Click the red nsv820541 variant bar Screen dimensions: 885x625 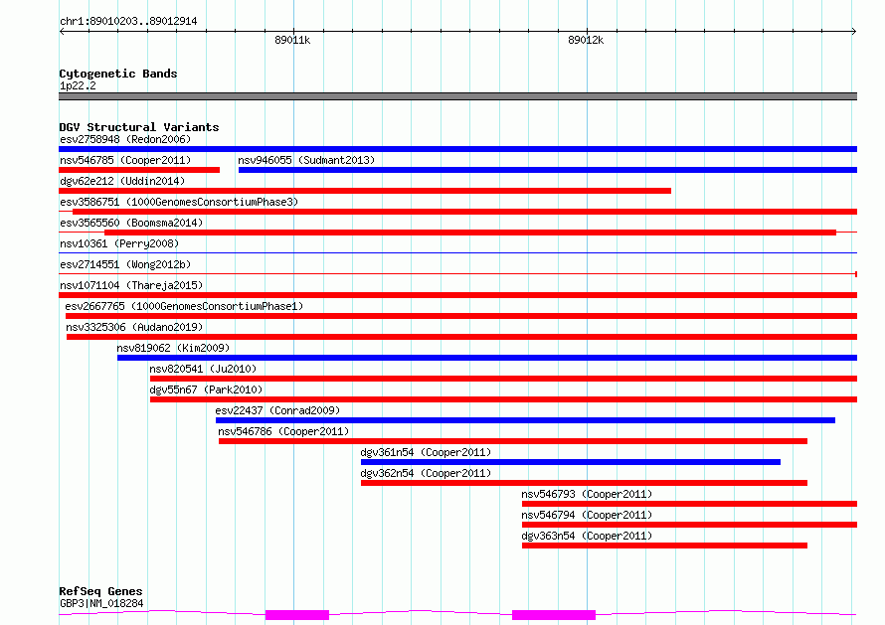[x=503, y=379]
